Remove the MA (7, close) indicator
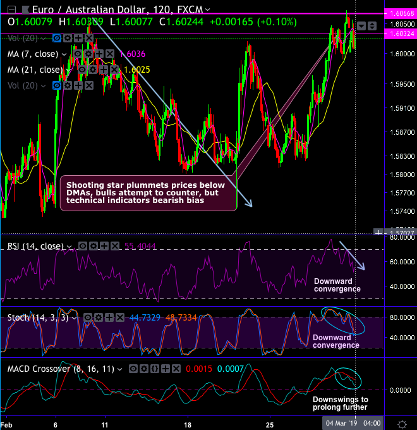Viewport: 417px width, 430px height. [x=109, y=54]
